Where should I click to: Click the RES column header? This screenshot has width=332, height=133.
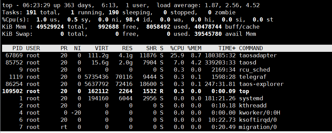tap(127, 48)
